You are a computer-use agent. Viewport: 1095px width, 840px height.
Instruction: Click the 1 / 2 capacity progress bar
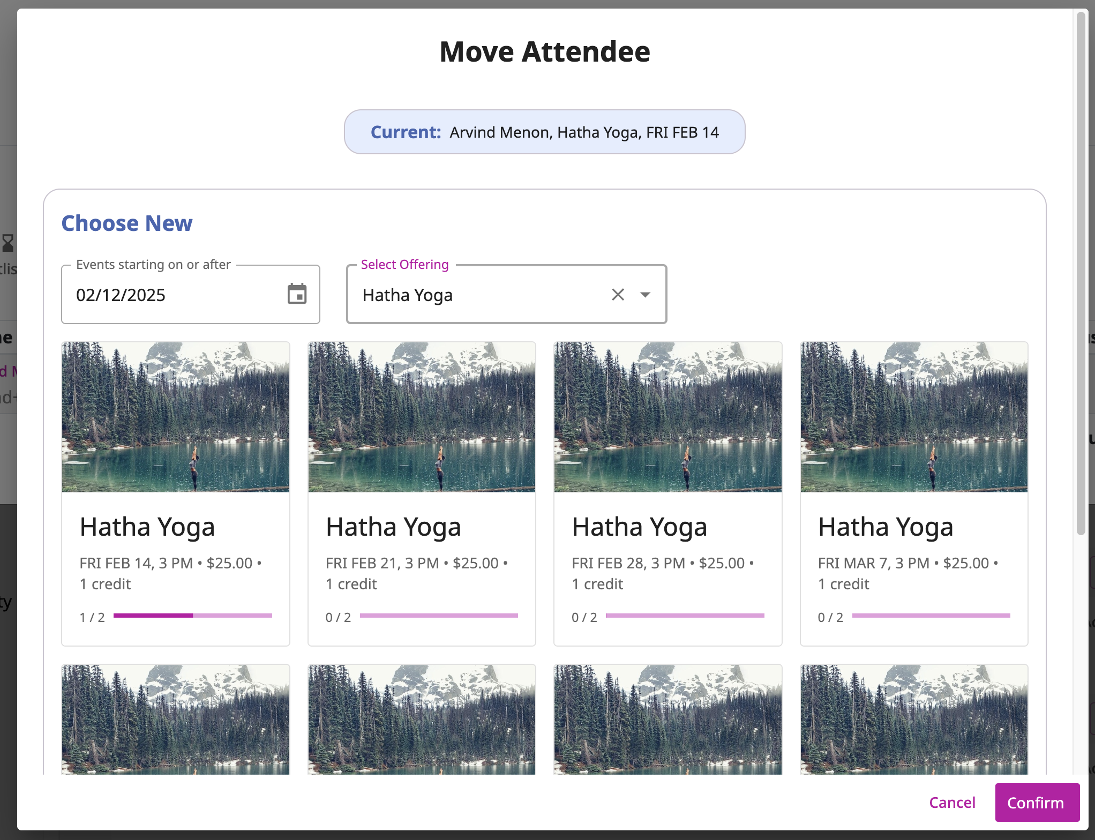193,616
